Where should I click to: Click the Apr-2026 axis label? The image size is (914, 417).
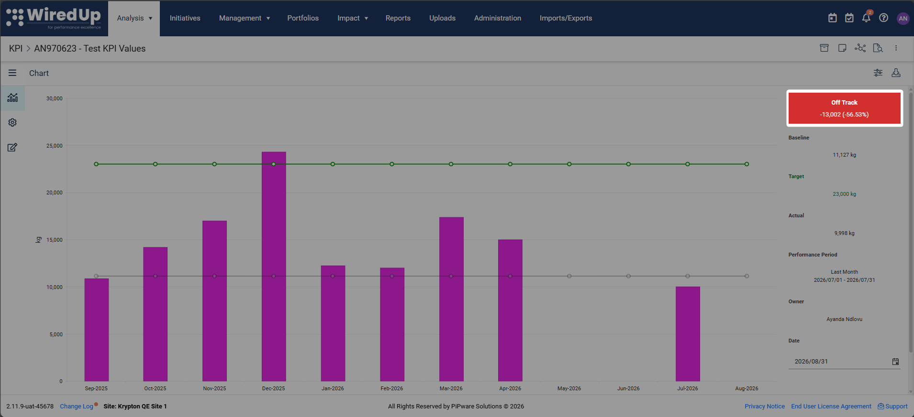pos(510,388)
